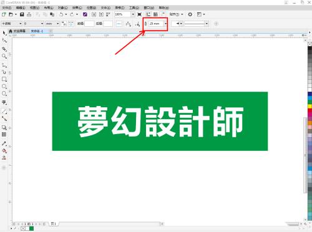Toggle show guidelines icon in toolbar
This screenshot has width=312, height=232.
[x=163, y=14]
